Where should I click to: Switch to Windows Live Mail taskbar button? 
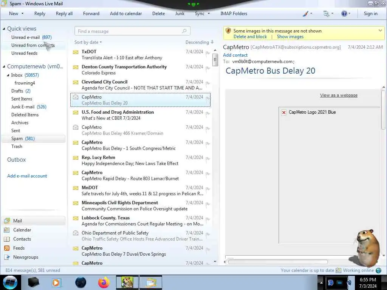click(151, 282)
